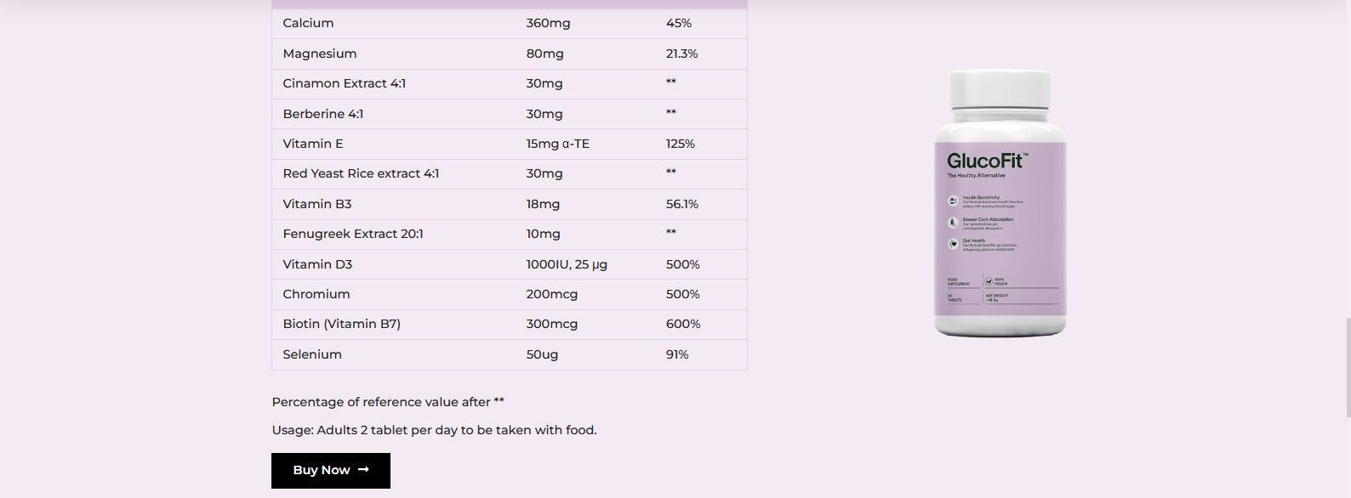Screen dimensions: 1351x498
Task: Click the Fenugreek Extract asterisk marker
Action: point(671,232)
